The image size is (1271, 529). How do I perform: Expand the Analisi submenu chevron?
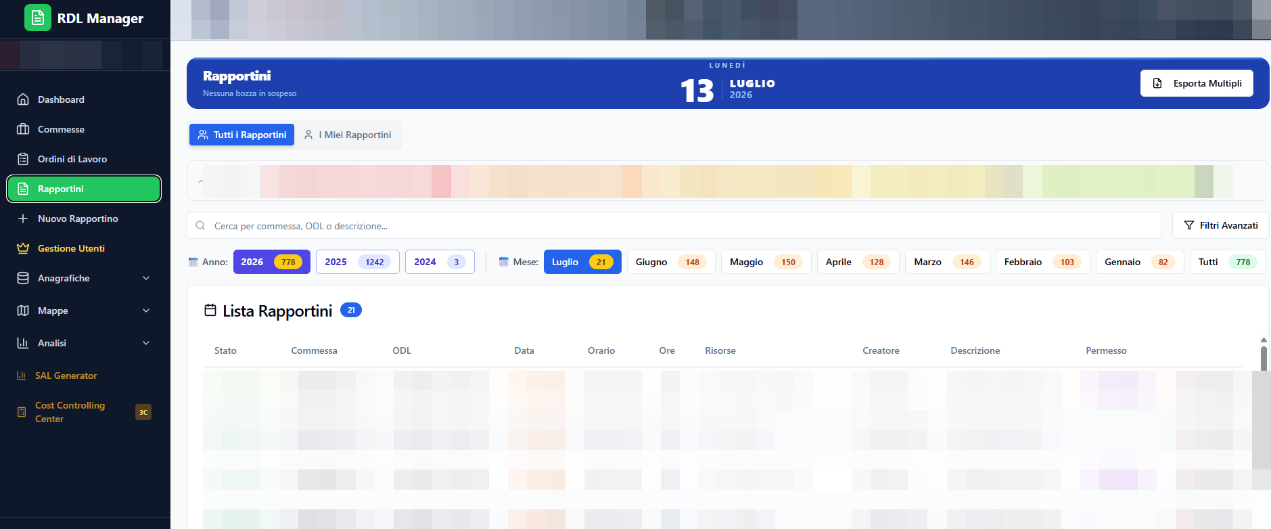[146, 343]
